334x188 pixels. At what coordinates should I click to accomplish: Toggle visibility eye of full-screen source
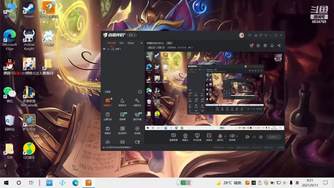click(104, 49)
